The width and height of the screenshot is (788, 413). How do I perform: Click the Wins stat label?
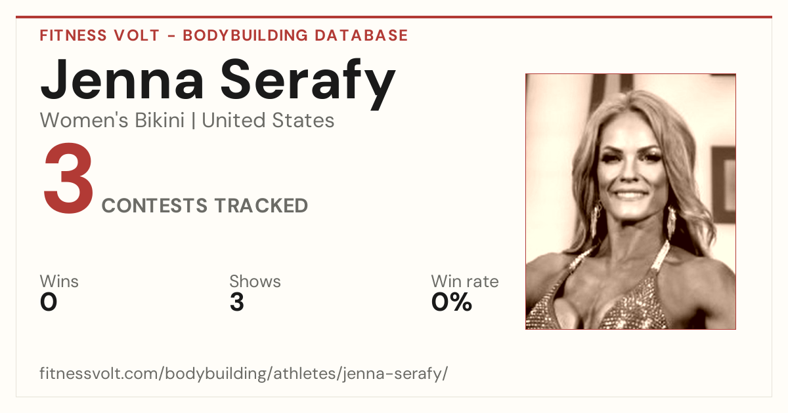[59, 281]
